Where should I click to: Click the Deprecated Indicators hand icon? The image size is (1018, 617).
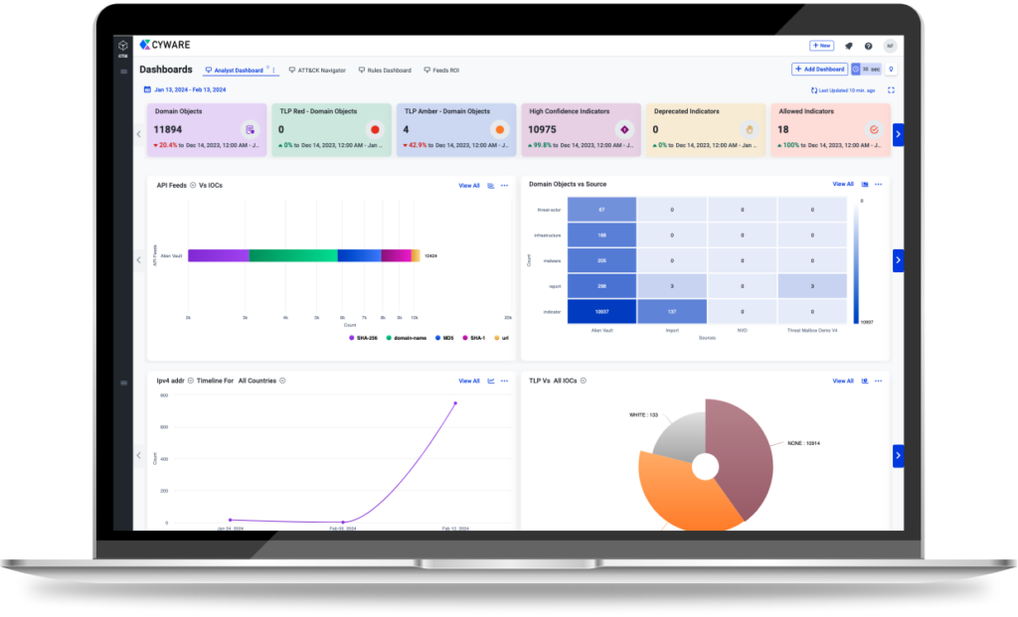tap(750, 130)
